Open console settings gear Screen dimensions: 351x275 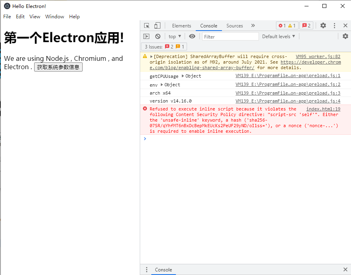click(345, 36)
